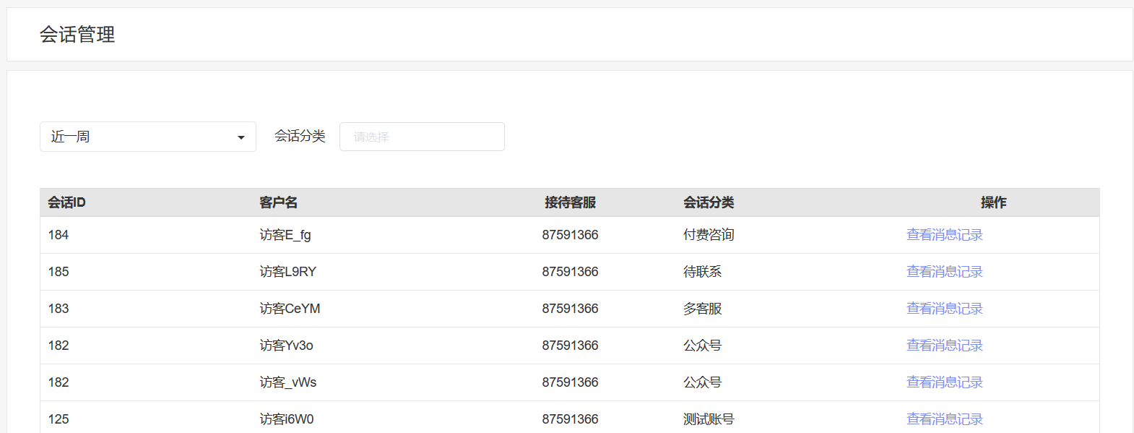This screenshot has width=1134, height=433.
Task: View message records for session 184
Action: coord(945,235)
